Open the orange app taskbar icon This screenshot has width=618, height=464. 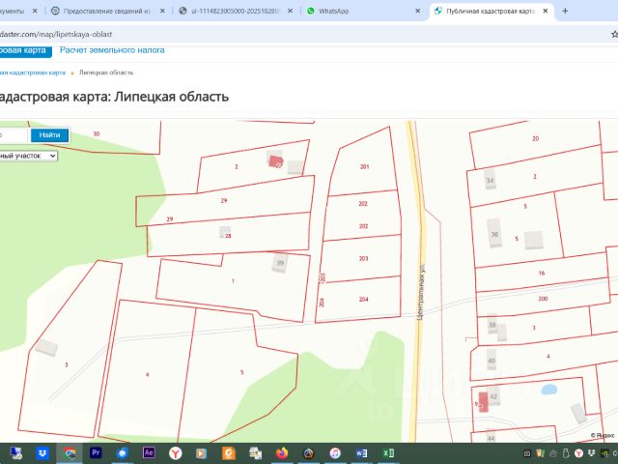229,453
